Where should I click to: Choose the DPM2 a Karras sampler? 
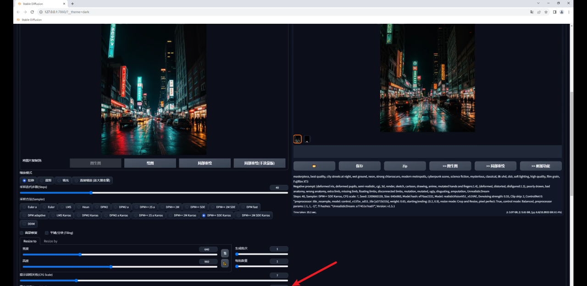116,215
